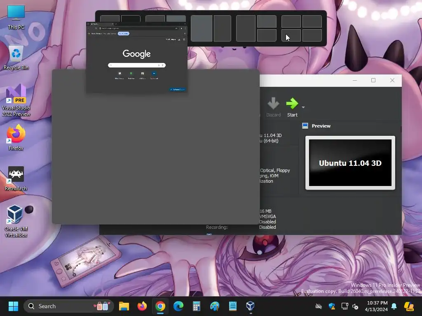
Task: Snap to bottom-right quadrant of four-grid layout
Action: pos(312,35)
